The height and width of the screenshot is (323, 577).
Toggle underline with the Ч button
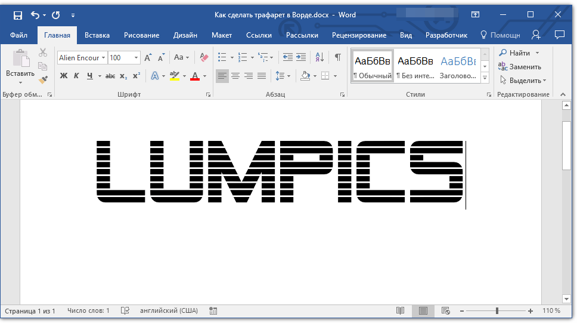tap(90, 76)
